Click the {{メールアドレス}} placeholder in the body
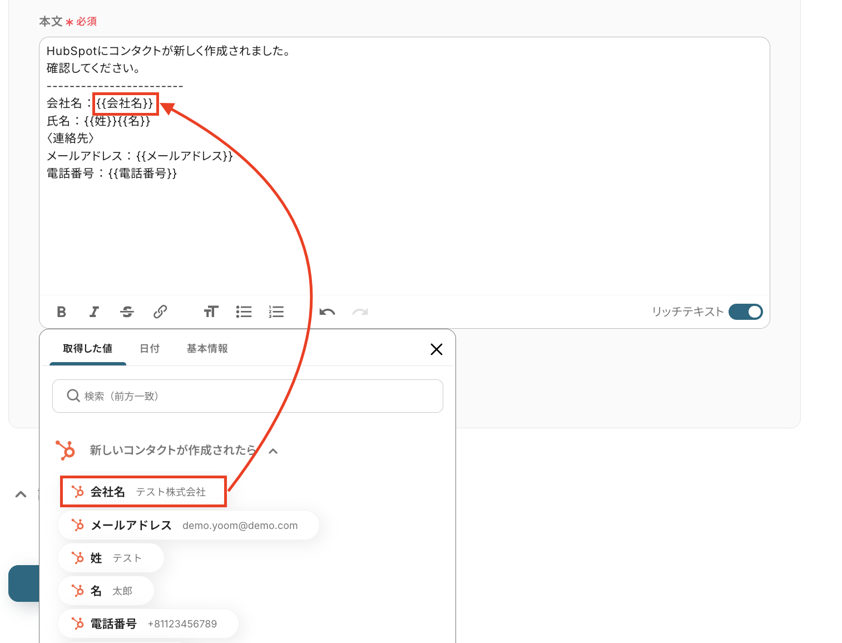 pyautogui.click(x=185, y=156)
